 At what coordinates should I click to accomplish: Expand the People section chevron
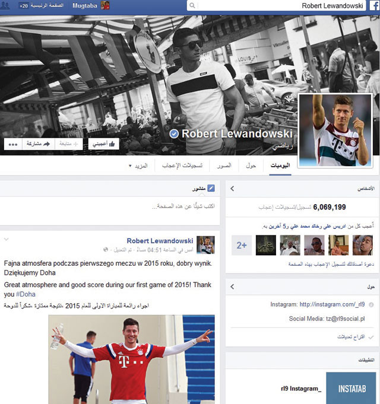tap(232, 189)
